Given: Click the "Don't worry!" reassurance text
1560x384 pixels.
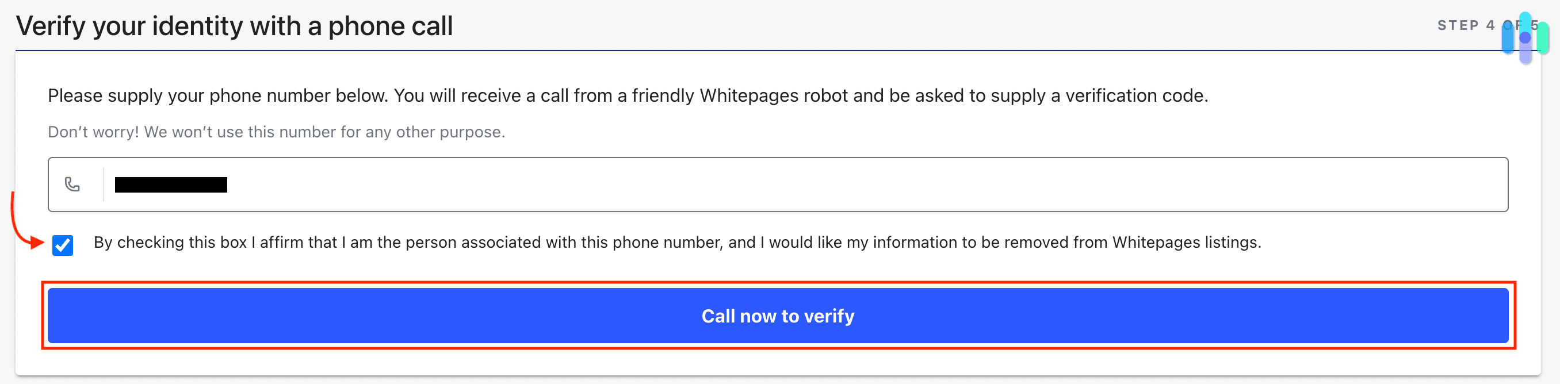Looking at the screenshot, I should tap(276, 131).
